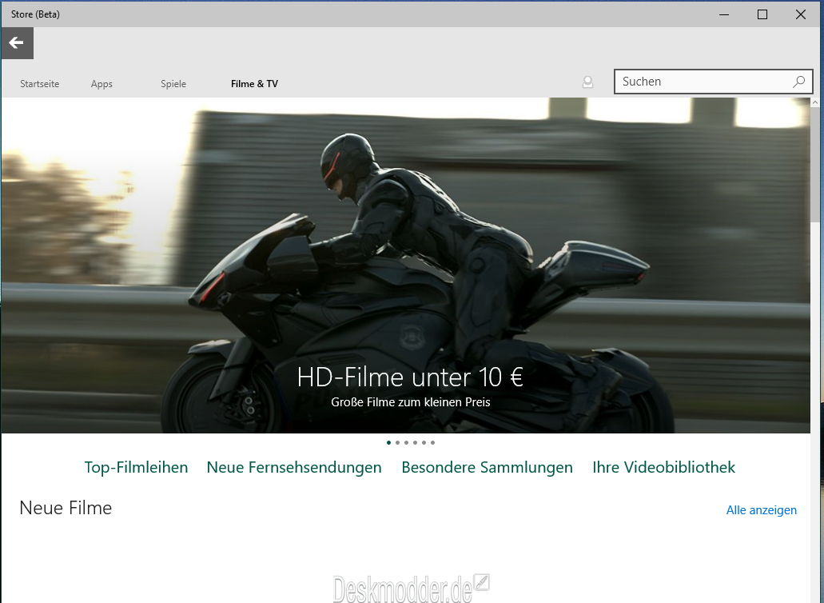
Task: Click the Große Filme zum kleinen Preis subtitle
Action: (411, 402)
